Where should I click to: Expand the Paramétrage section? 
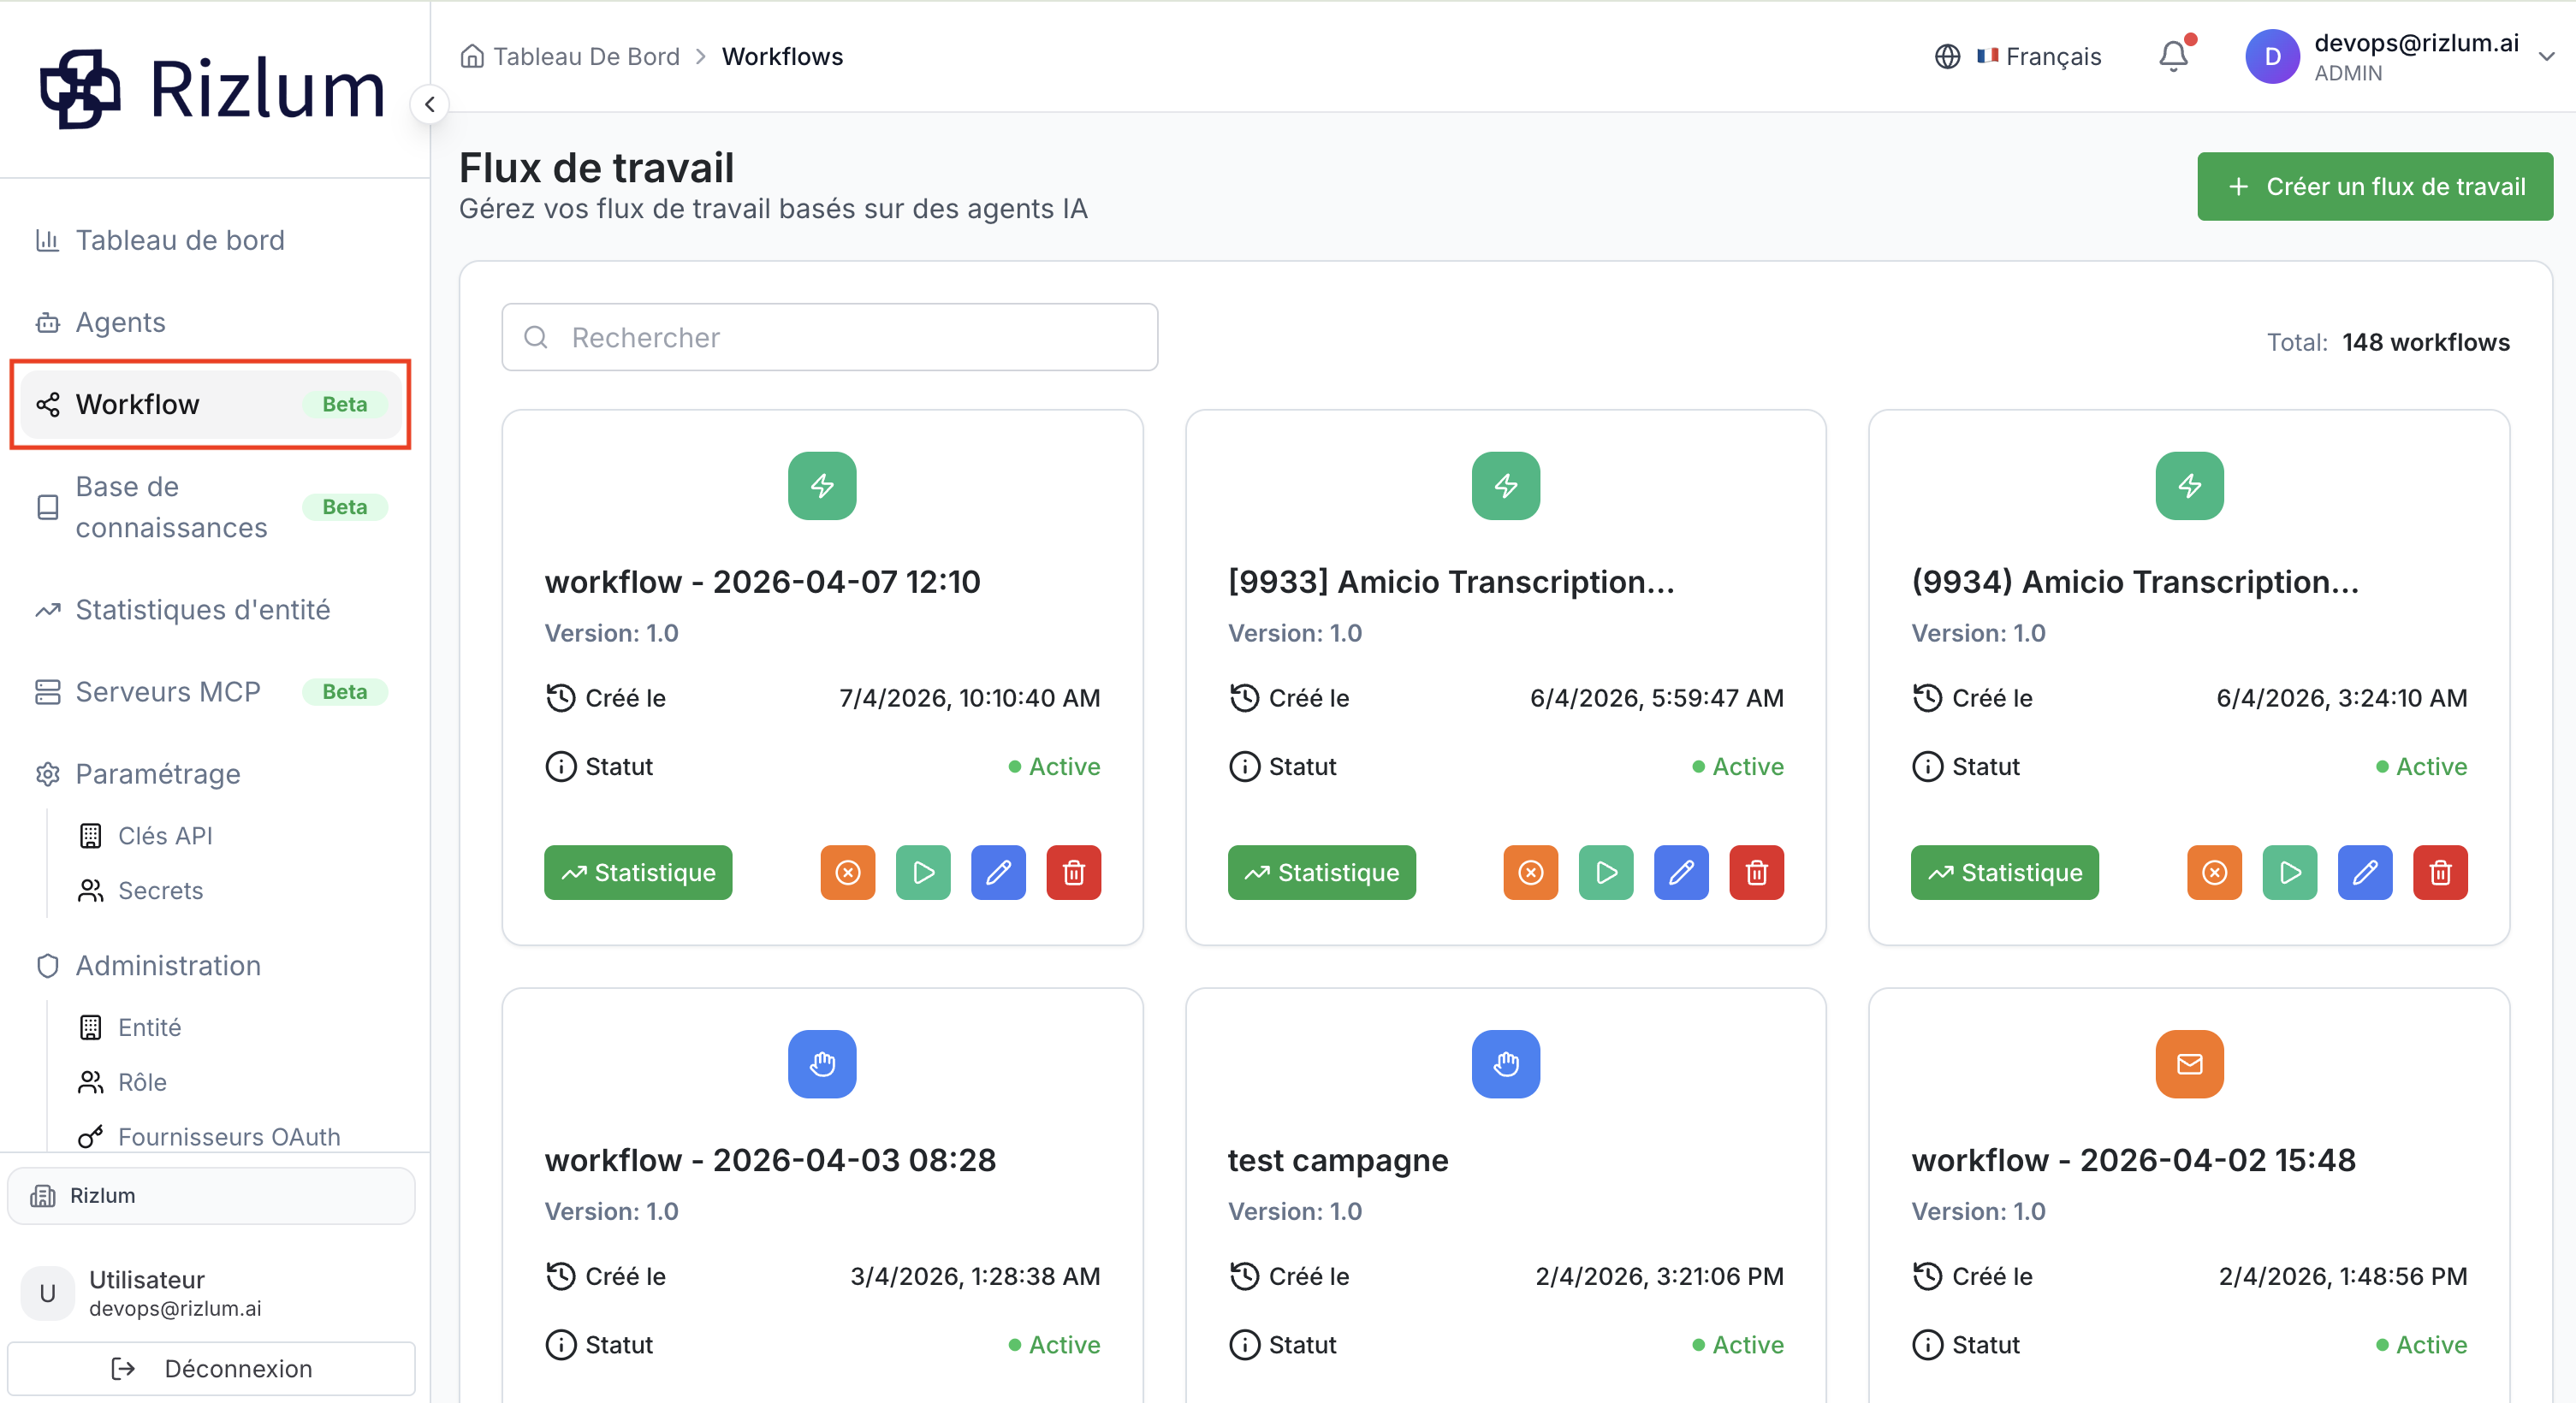tap(210, 773)
